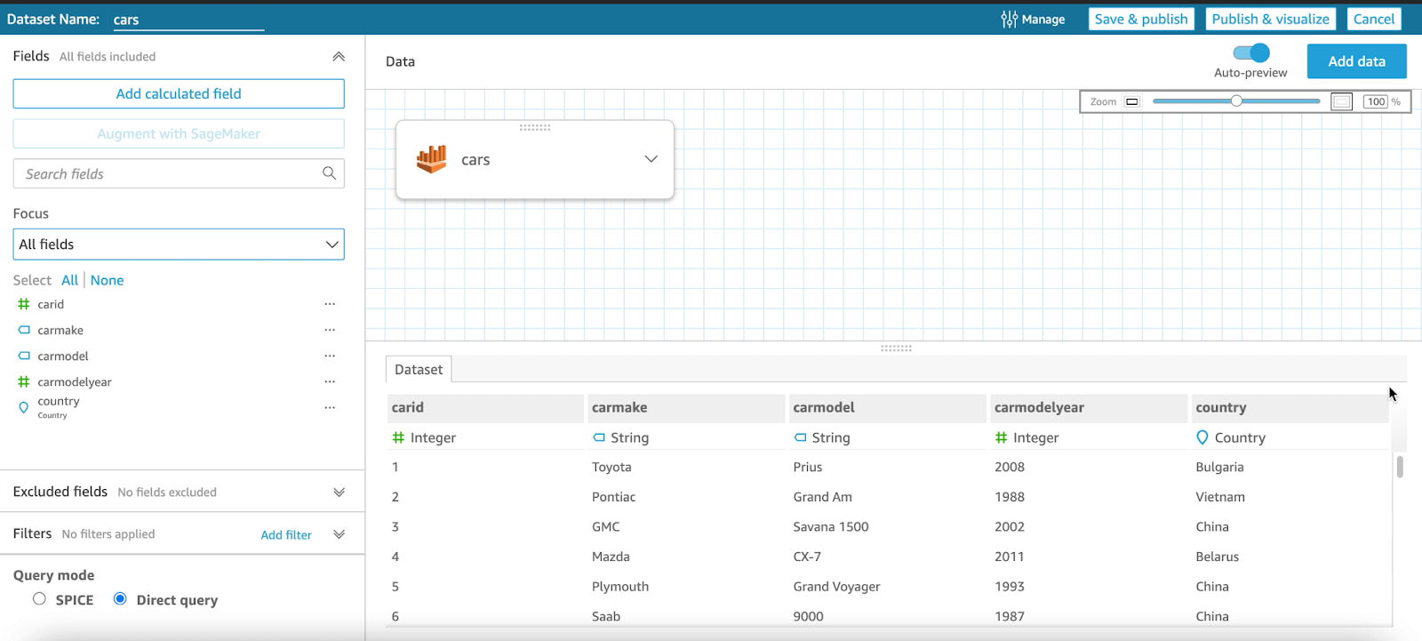Click the carid integer type icon in fields list
1422x641 pixels.
pos(24,304)
